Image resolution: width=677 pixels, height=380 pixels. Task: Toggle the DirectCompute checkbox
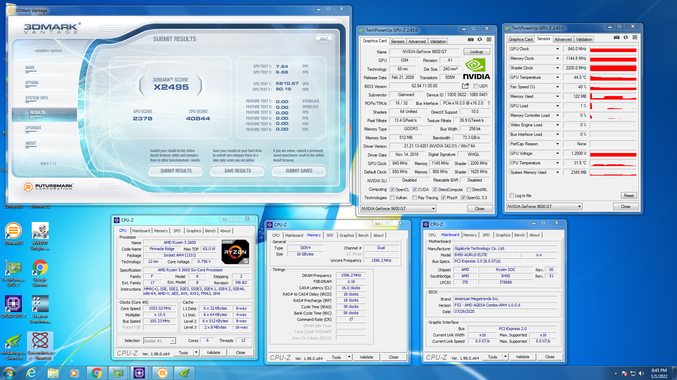point(435,190)
